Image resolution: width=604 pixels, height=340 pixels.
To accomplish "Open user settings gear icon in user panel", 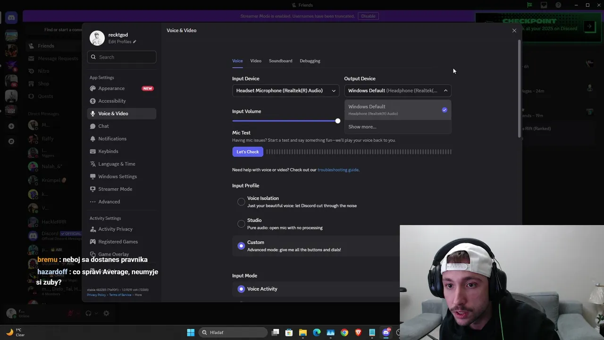I will (x=106, y=313).
